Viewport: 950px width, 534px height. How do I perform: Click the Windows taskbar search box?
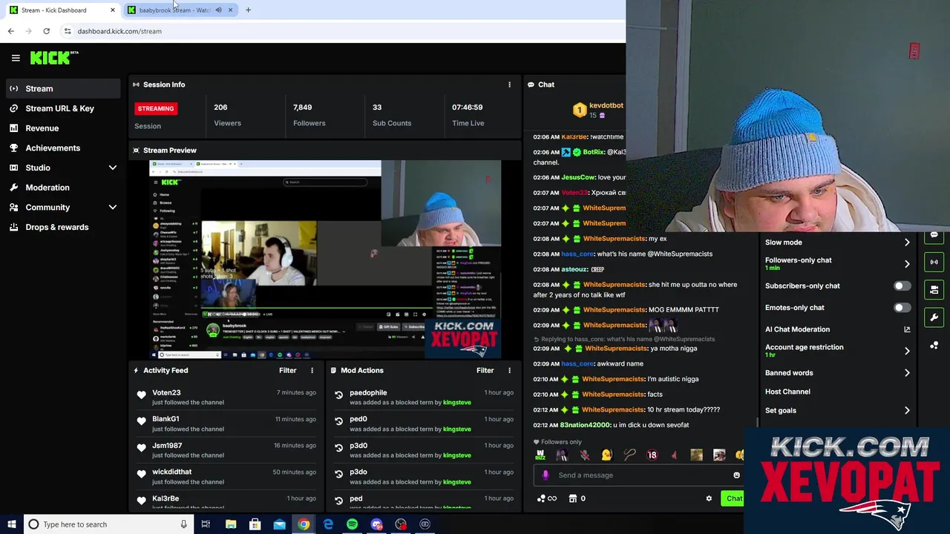click(x=108, y=524)
